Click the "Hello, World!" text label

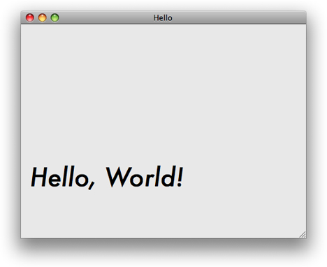pyautogui.click(x=107, y=177)
